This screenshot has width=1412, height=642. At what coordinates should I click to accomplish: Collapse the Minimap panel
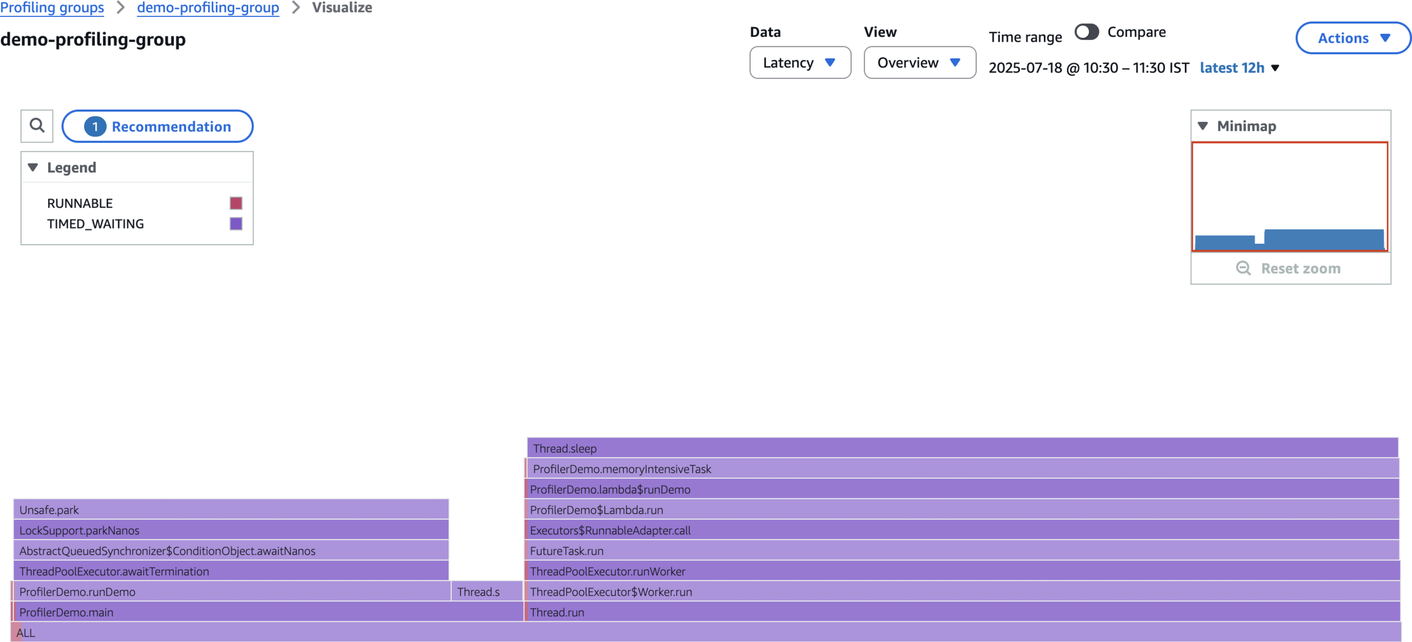1203,126
